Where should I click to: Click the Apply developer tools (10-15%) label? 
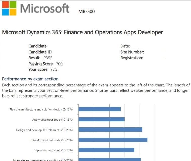coord(52,120)
